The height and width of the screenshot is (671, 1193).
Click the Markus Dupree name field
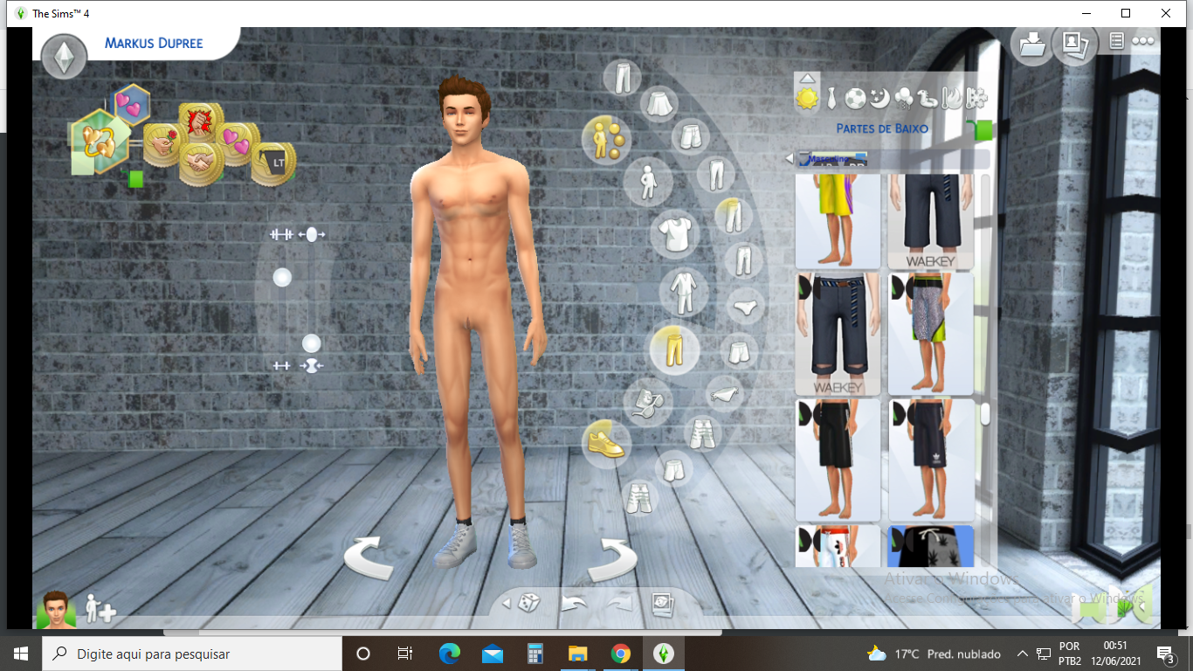pos(154,43)
